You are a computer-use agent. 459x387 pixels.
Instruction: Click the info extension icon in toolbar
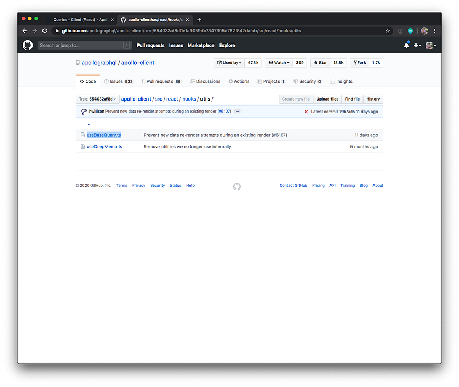[x=400, y=31]
